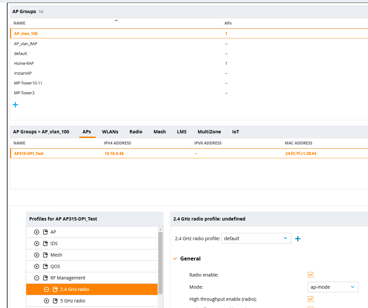Click the AP Groups > AP_vlan_100 breadcrumb

[41, 132]
